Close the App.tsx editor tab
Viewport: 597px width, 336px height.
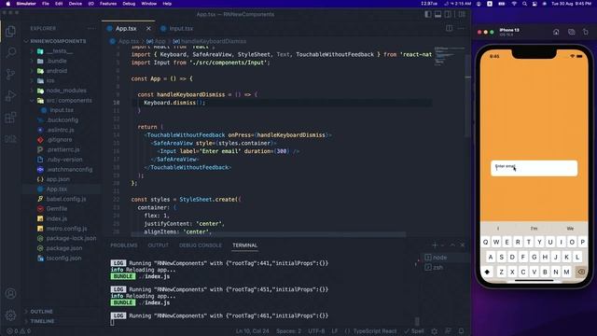click(148, 29)
